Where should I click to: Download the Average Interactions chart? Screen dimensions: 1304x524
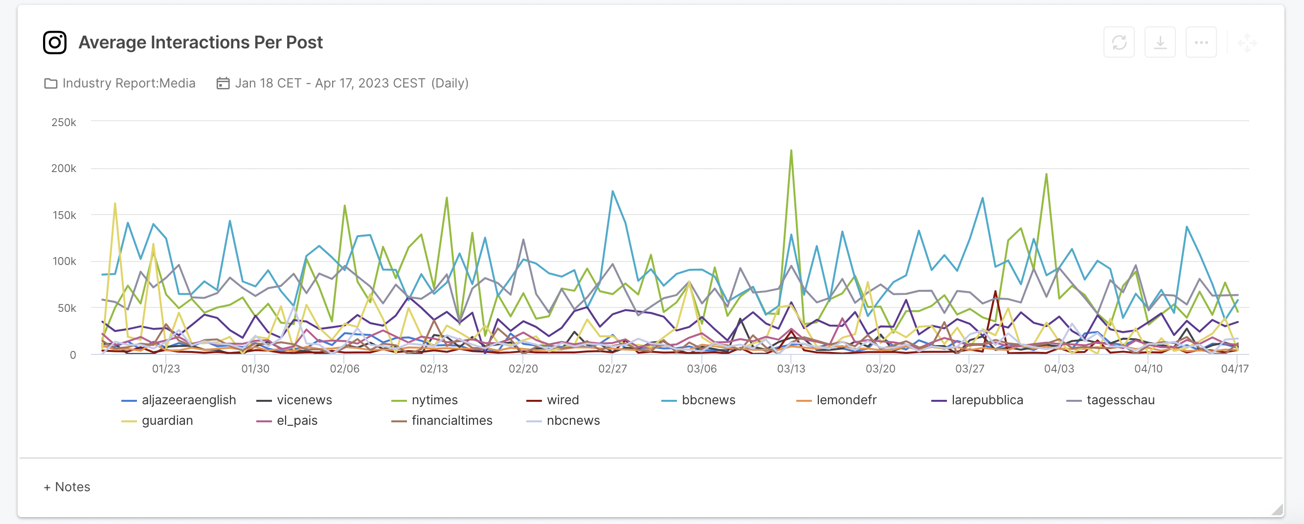click(x=1160, y=42)
